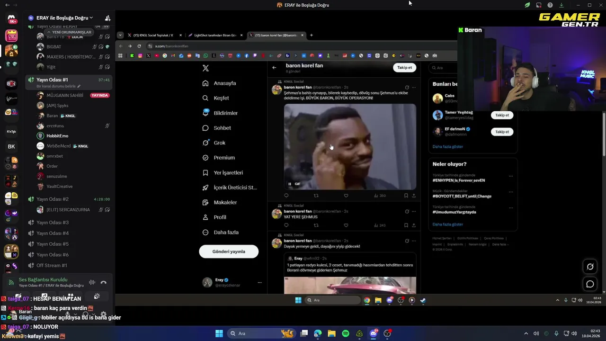Click the Profil person icon
The image size is (606, 341).
205,217
